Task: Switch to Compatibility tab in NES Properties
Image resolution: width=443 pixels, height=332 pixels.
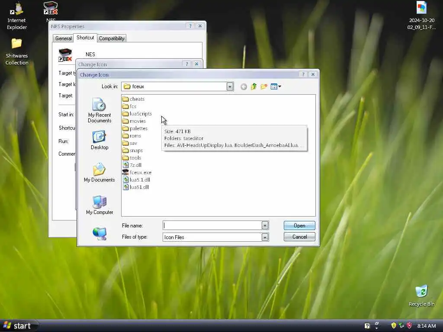Action: 112,38
